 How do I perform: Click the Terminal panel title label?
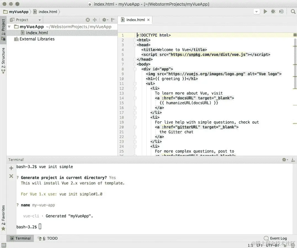tap(16, 160)
